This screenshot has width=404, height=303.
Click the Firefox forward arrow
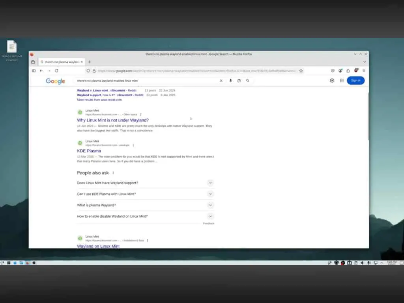49,71
